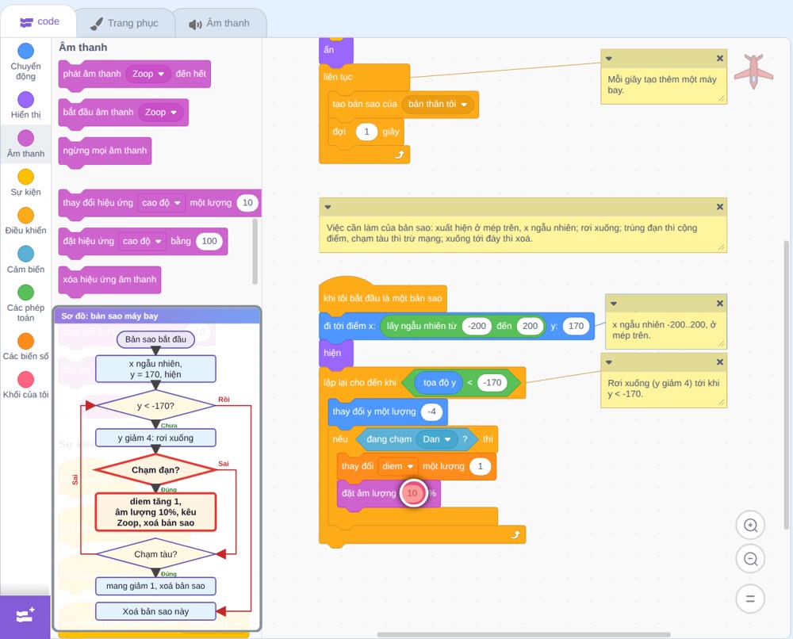Collapse the 'Việc cần làm' comment
The width and height of the screenshot is (793, 639).
[x=328, y=207]
